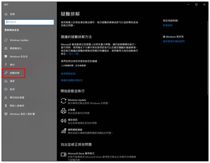Go to 首頁 settings home

[12, 14]
